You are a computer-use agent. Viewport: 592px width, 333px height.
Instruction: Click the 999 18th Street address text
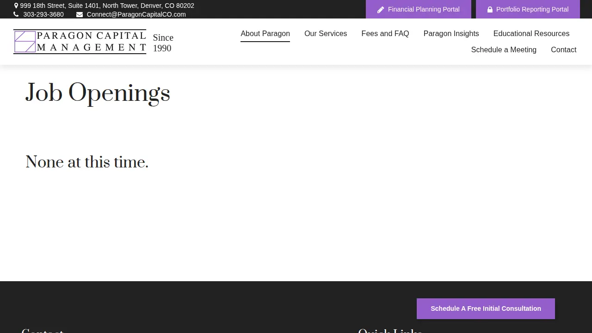pyautogui.click(x=107, y=6)
